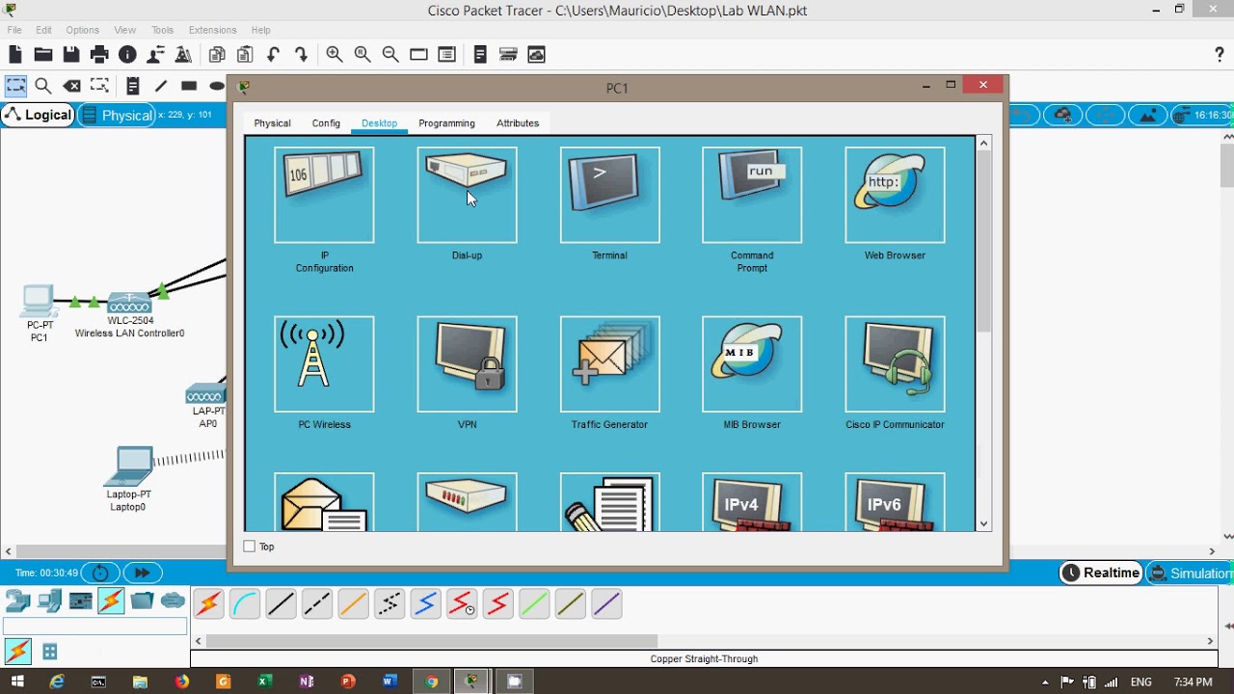Open the Config tab in PC1

326,123
